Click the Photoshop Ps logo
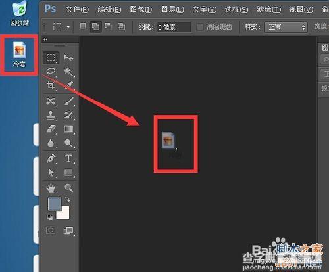This screenshot has width=329, height=272. pyautogui.click(x=50, y=9)
